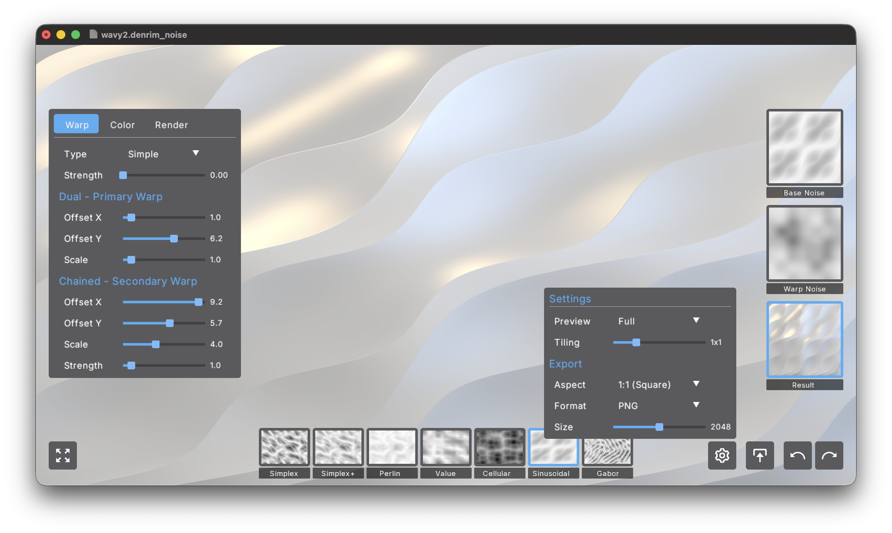Select the Cellular noise type
Viewport: 892px width, 533px height.
[x=500, y=447]
